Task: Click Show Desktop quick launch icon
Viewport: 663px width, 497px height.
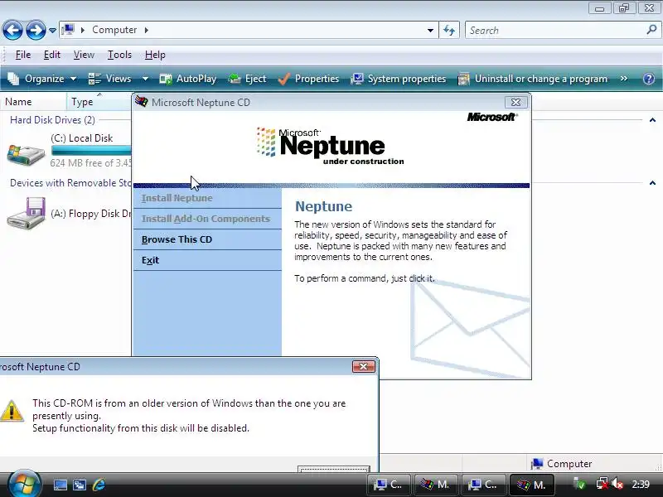Action: tap(60, 485)
